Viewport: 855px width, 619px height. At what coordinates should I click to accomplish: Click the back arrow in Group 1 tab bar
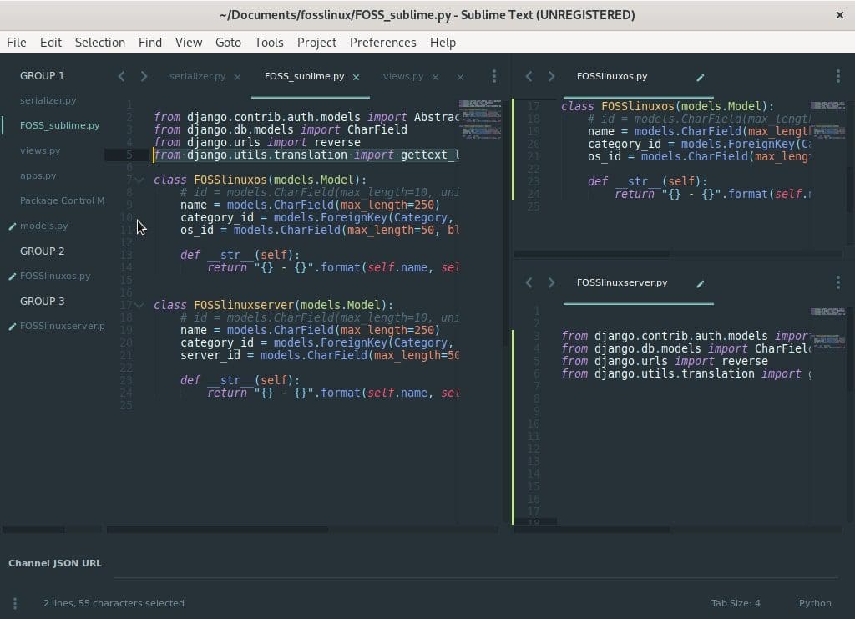(x=122, y=76)
